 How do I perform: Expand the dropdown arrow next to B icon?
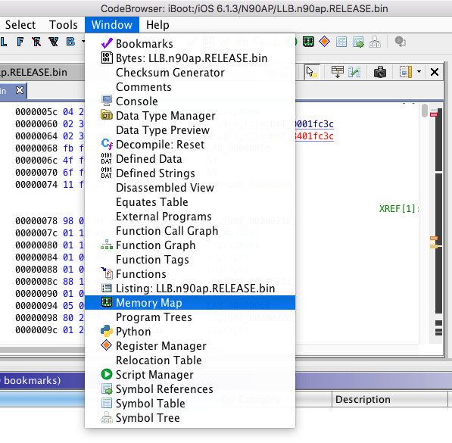(83, 42)
